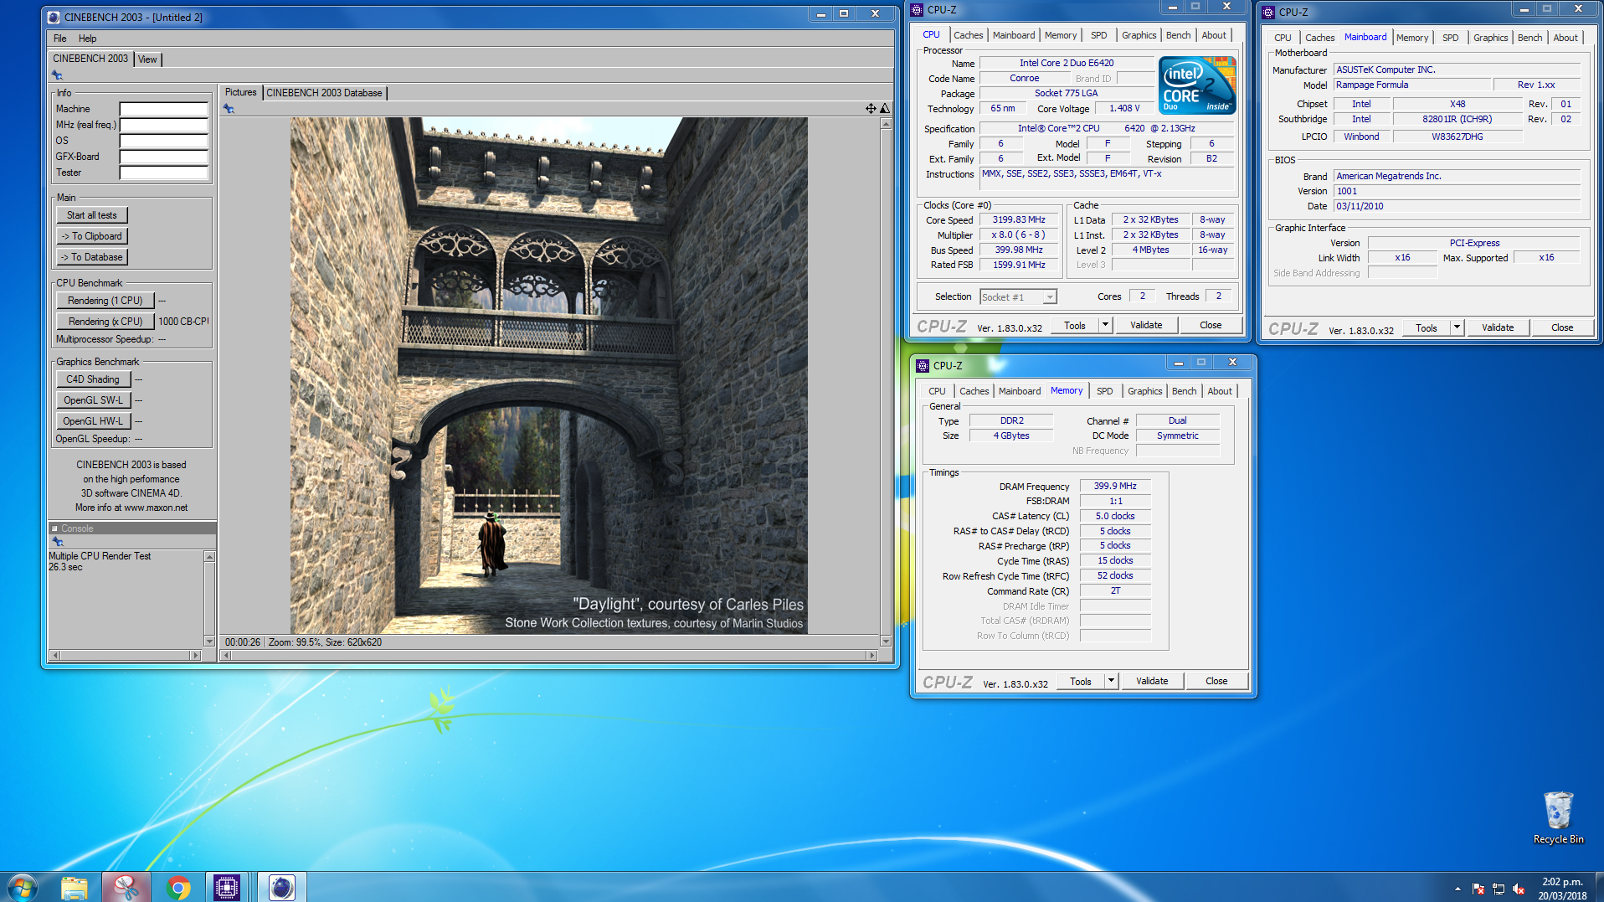Click the console panel scrollbar down arrow

209,642
